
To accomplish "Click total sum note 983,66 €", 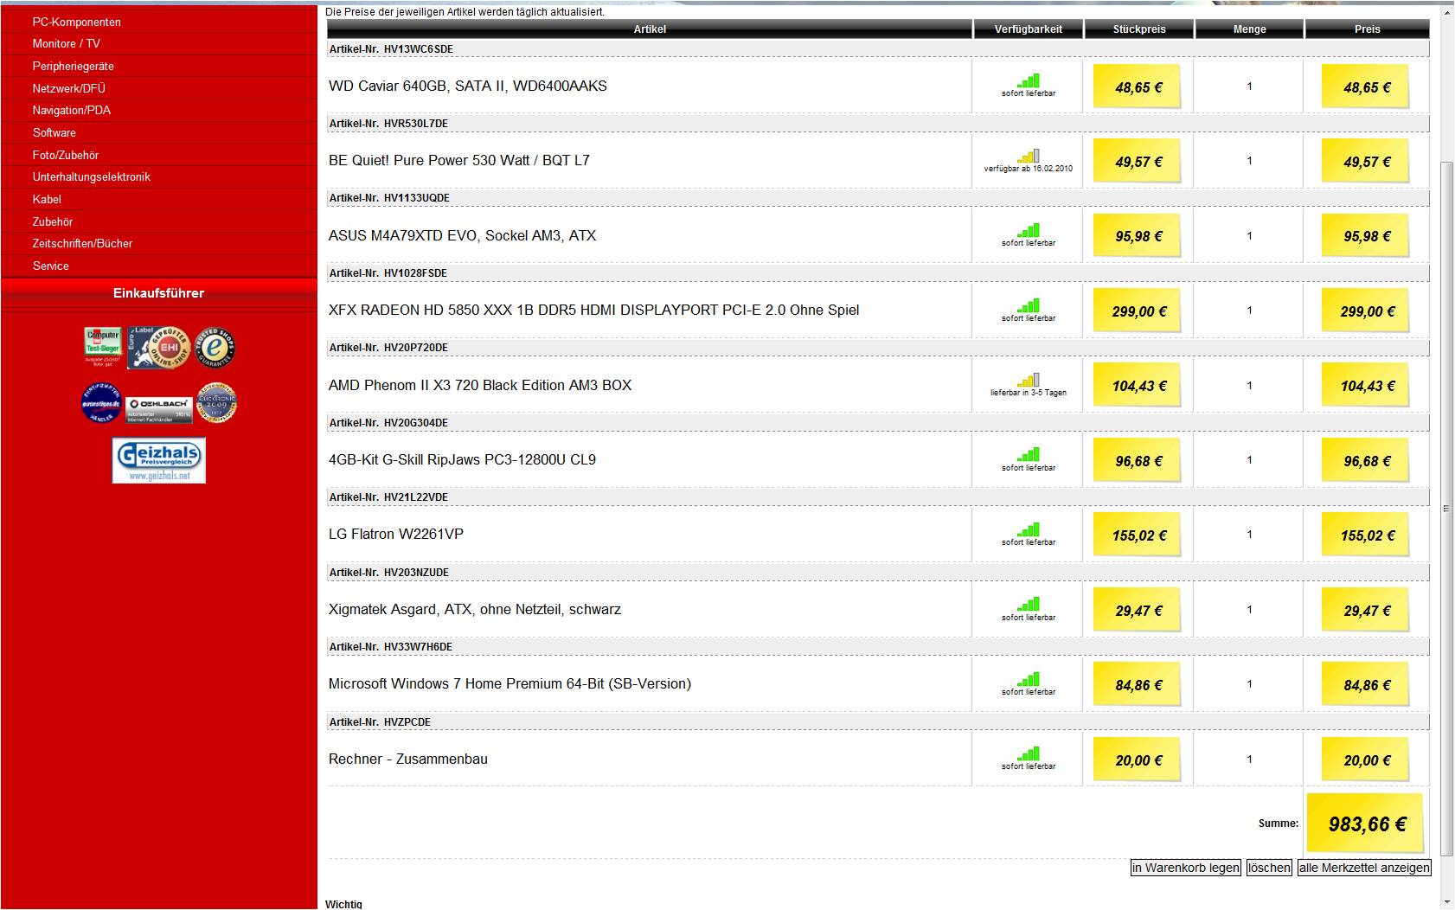I will (x=1366, y=823).
